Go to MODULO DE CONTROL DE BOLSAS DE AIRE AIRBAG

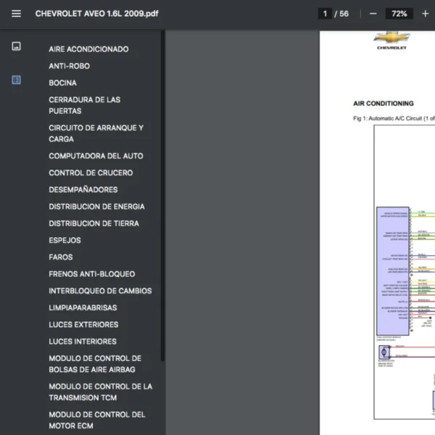point(95,364)
